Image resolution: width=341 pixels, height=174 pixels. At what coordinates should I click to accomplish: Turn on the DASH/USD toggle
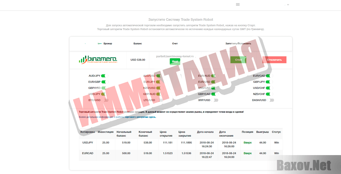271,100
